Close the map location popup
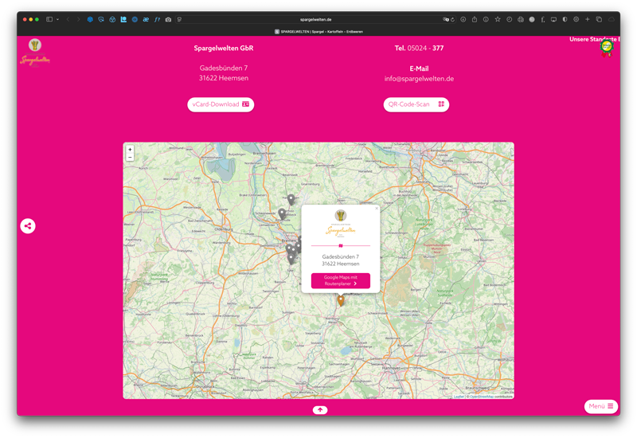 [377, 209]
